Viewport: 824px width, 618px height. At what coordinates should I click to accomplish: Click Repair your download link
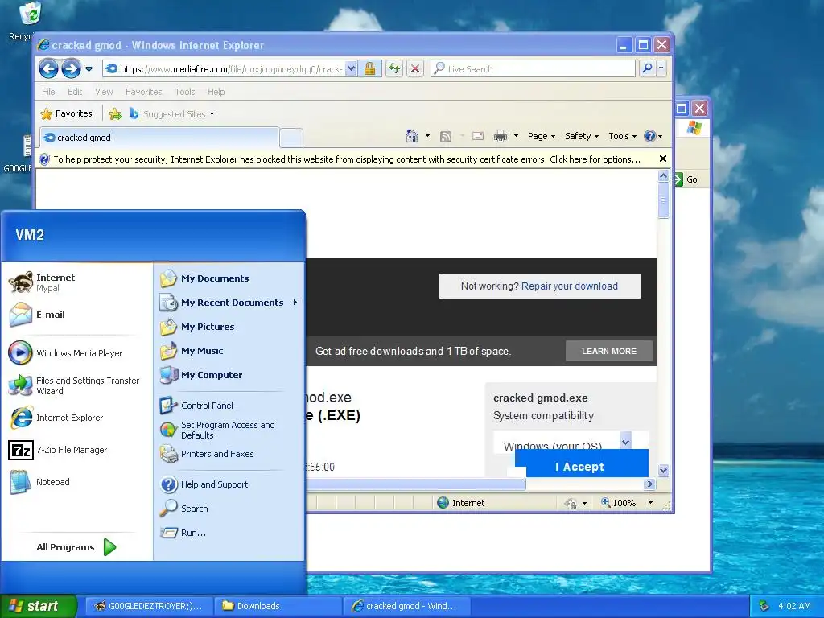569,286
